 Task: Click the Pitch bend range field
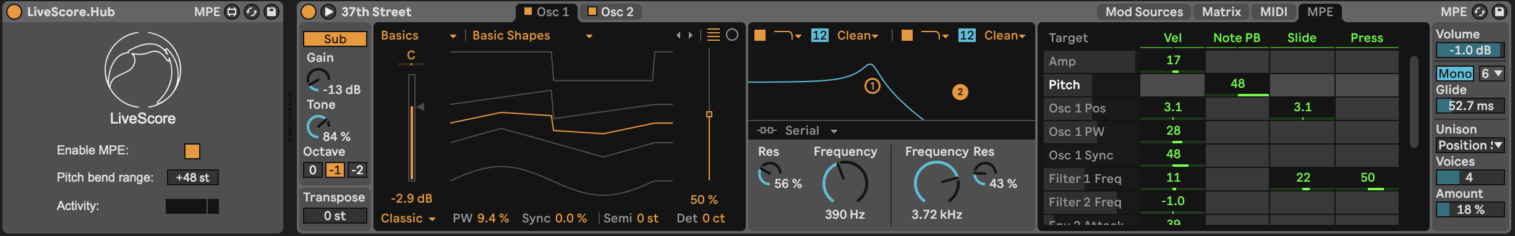(x=192, y=177)
